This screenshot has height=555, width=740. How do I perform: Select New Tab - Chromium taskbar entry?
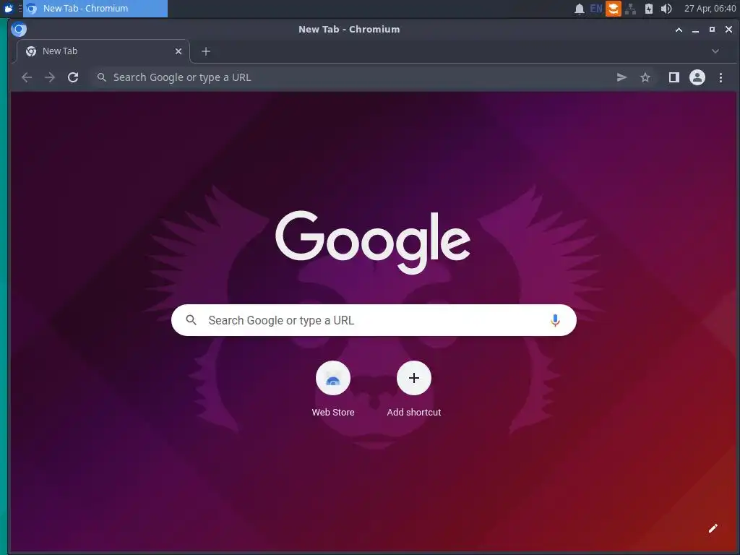[95, 9]
